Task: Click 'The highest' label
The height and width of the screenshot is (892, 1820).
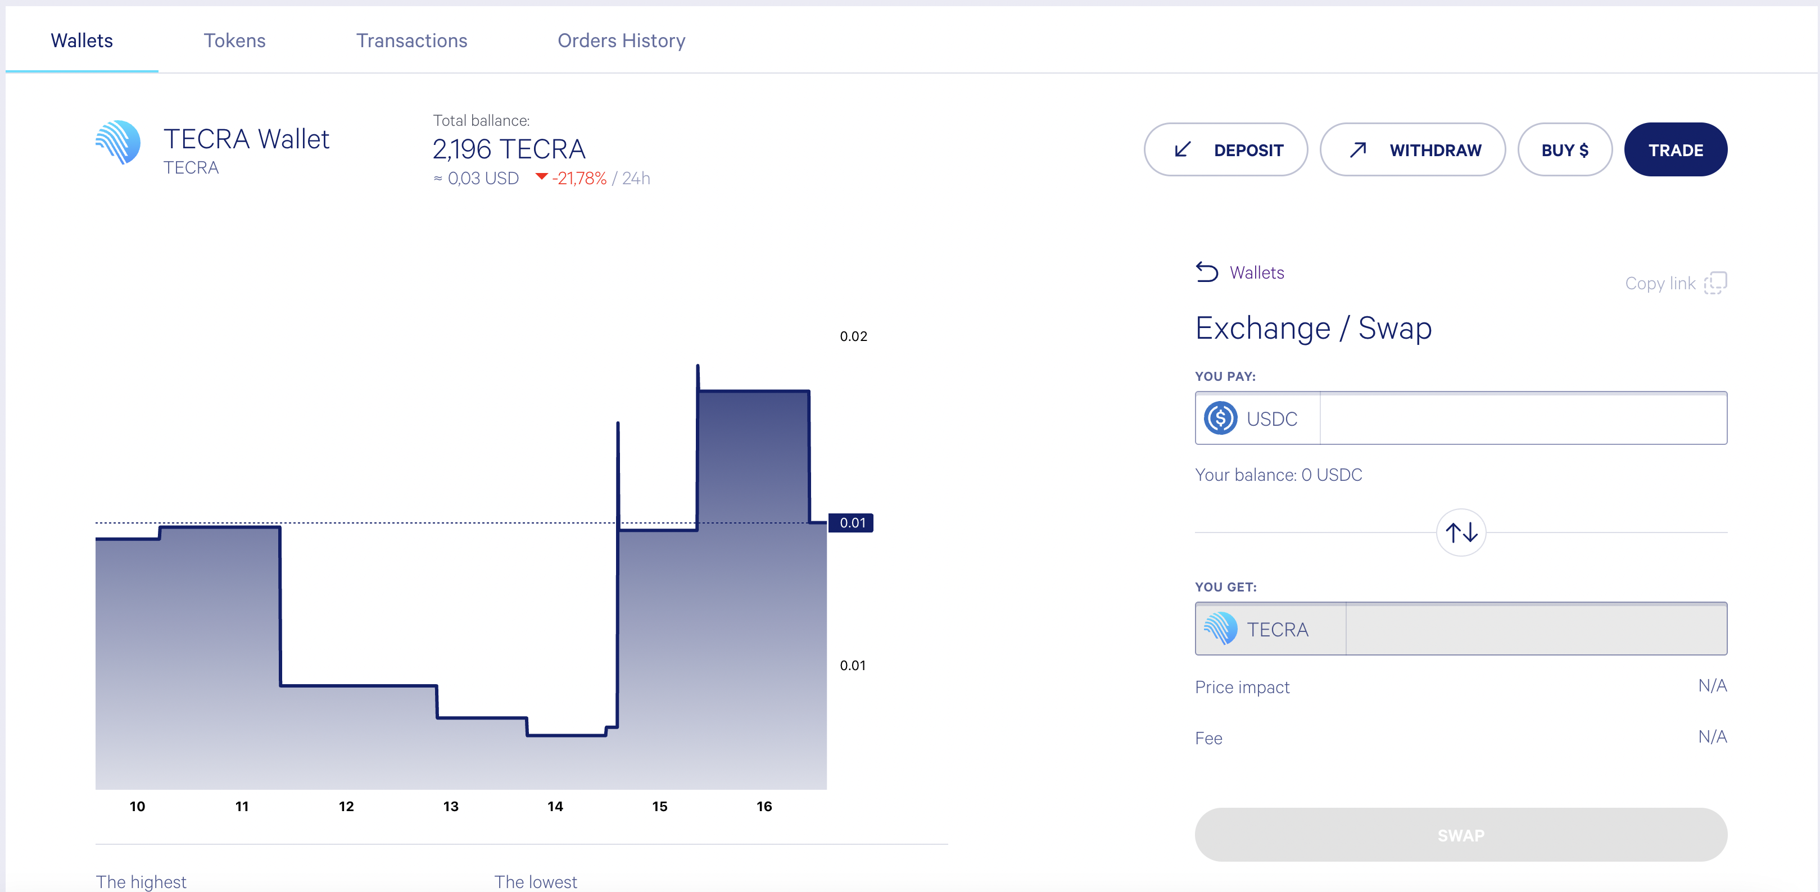Action: point(141,881)
